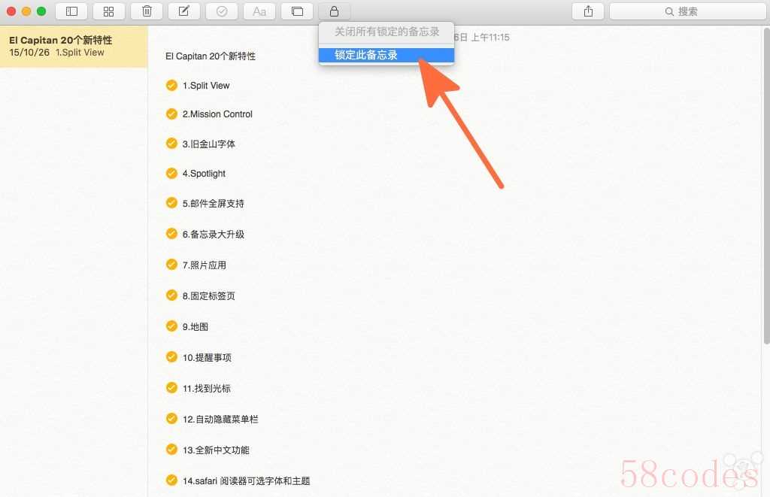The height and width of the screenshot is (497, 770).
Task: Select the El Capitan 20个新特性 note in list
Action: 74,46
